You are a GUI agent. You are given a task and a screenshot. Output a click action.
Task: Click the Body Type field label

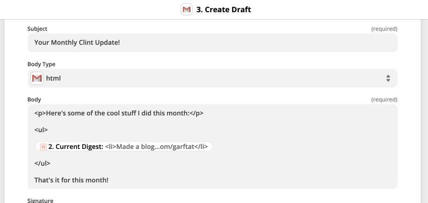[x=41, y=64]
